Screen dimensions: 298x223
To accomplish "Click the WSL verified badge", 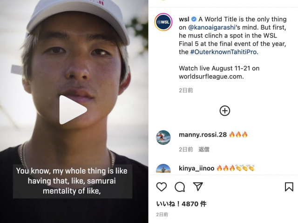I will click(x=194, y=19).
